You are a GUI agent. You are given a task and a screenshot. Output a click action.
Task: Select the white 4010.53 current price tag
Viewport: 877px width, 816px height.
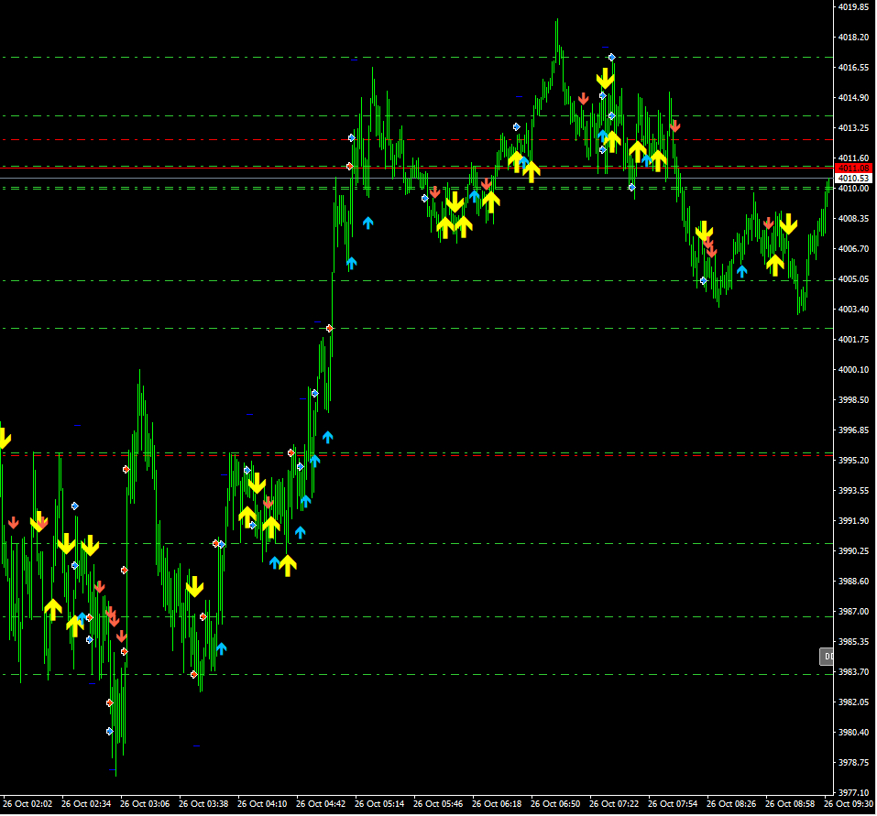tap(853, 179)
